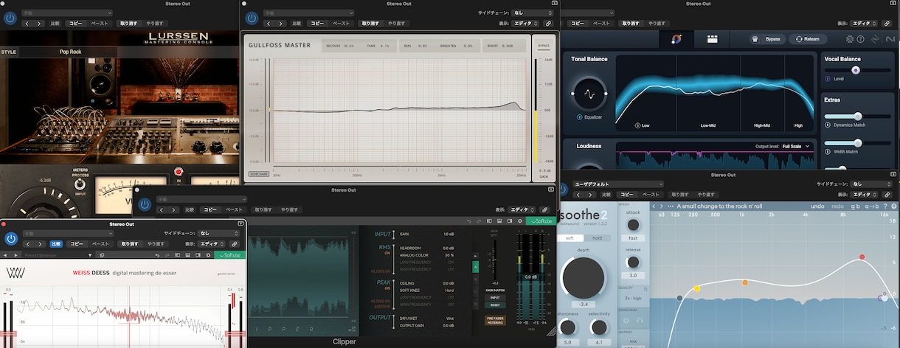Open Output level Full Scale dropdown in Ozone

(x=797, y=147)
